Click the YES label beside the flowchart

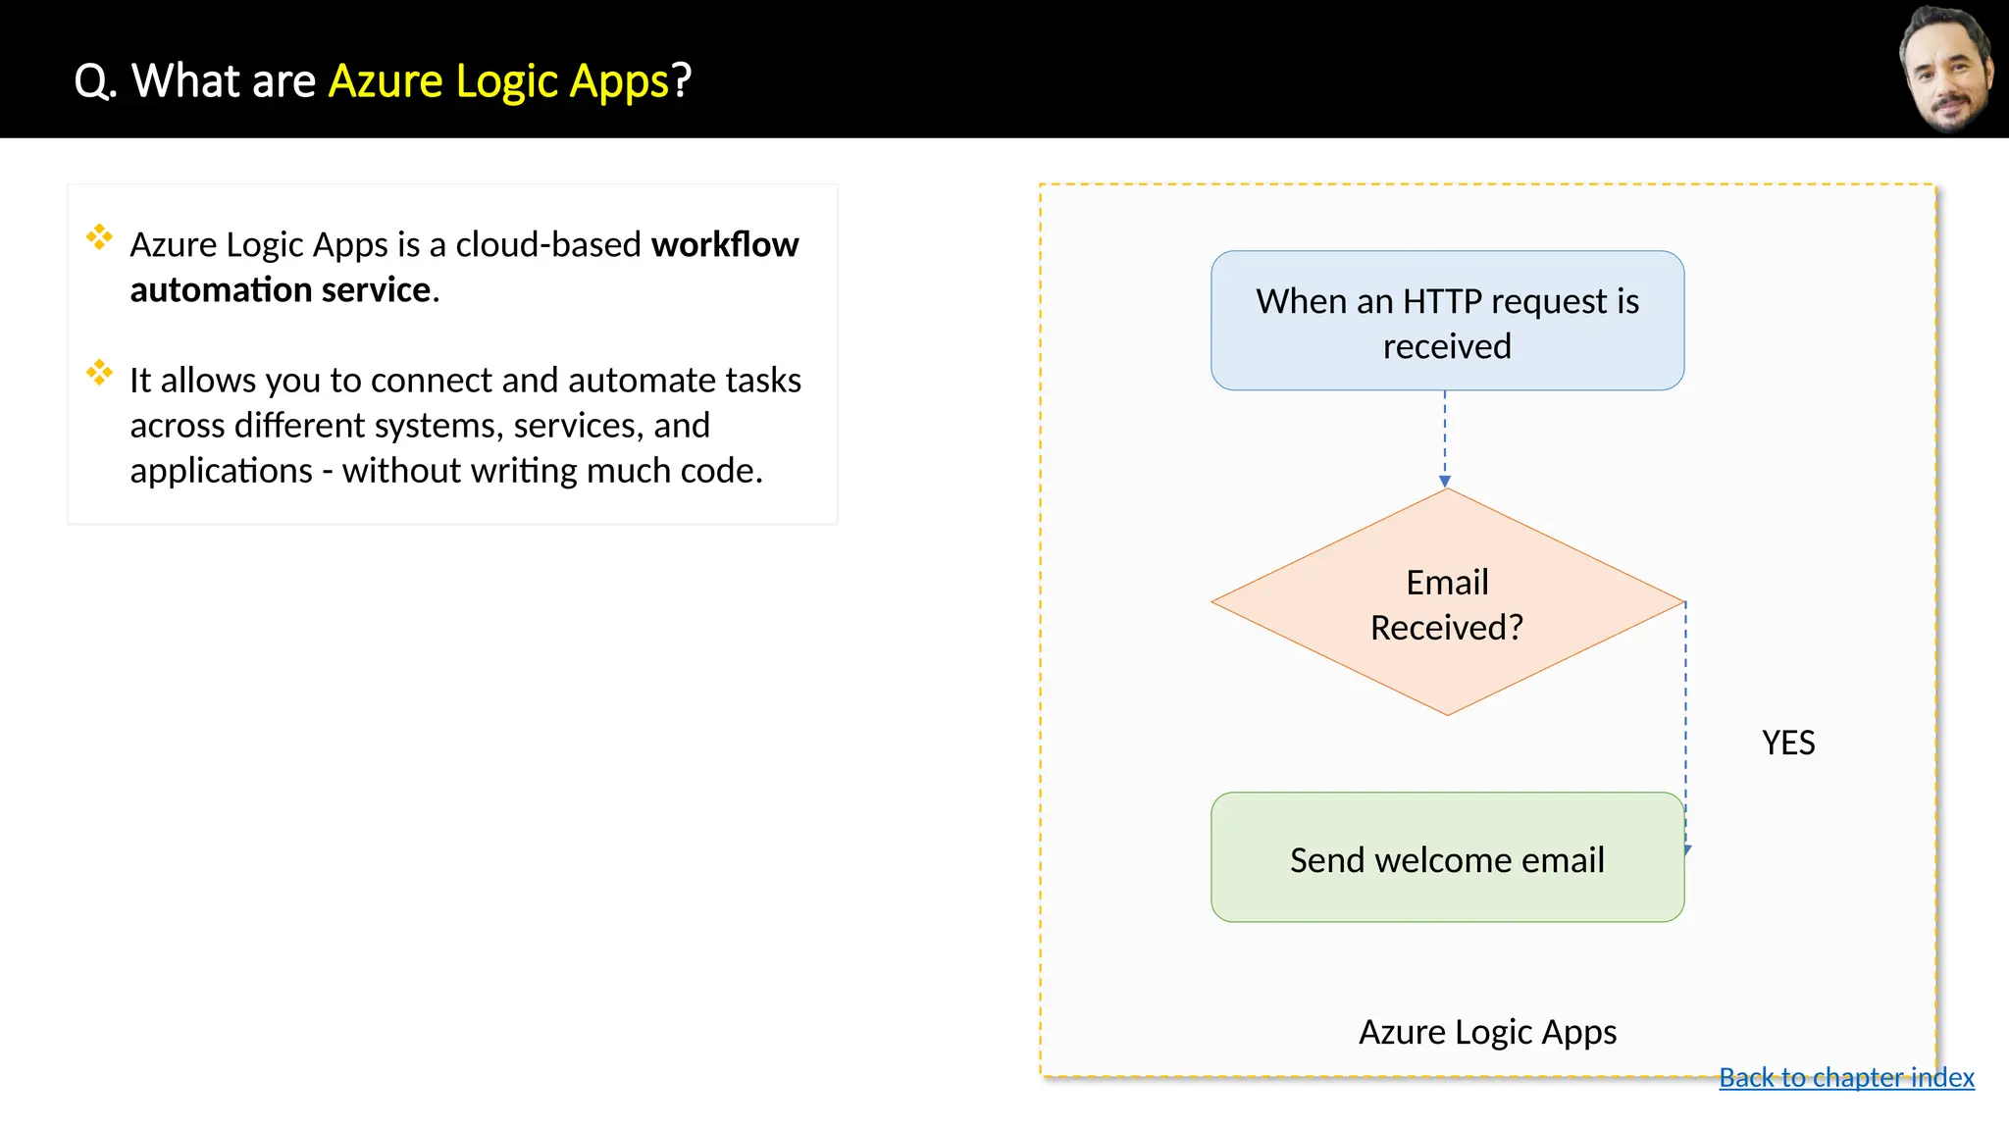point(1787,743)
